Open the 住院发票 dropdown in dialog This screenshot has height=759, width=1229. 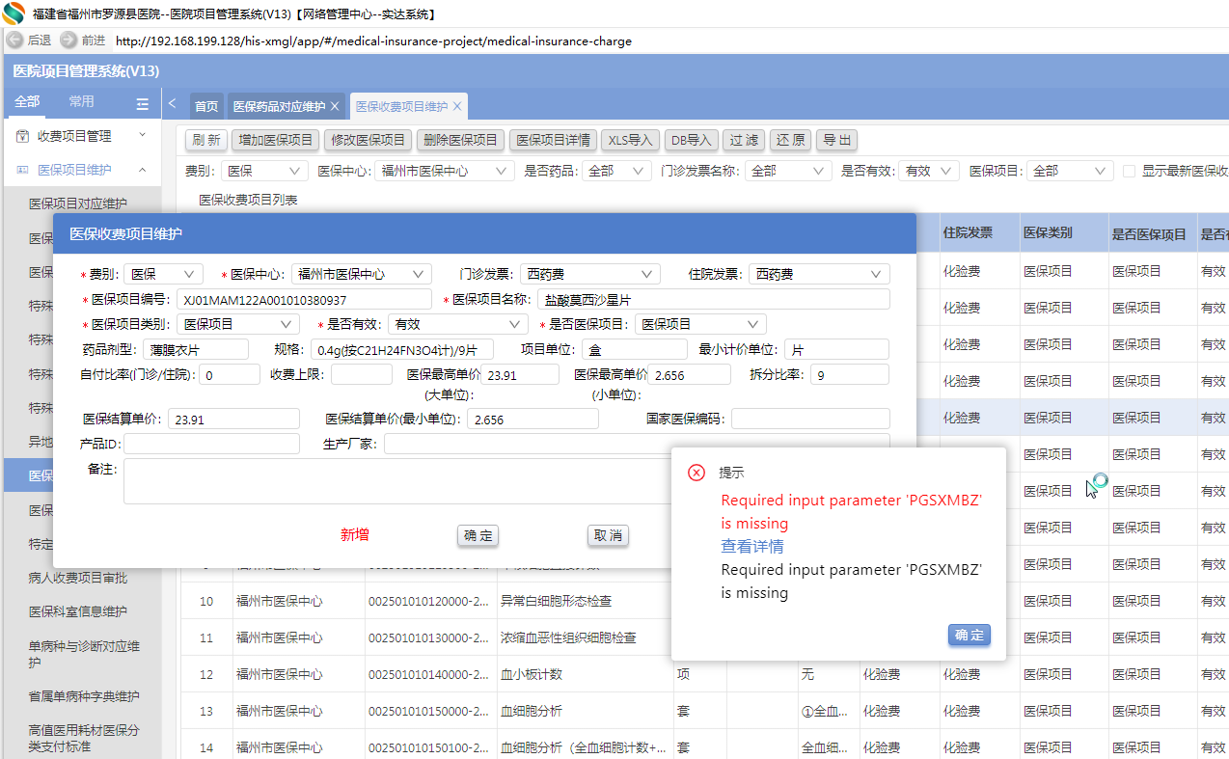tap(819, 274)
